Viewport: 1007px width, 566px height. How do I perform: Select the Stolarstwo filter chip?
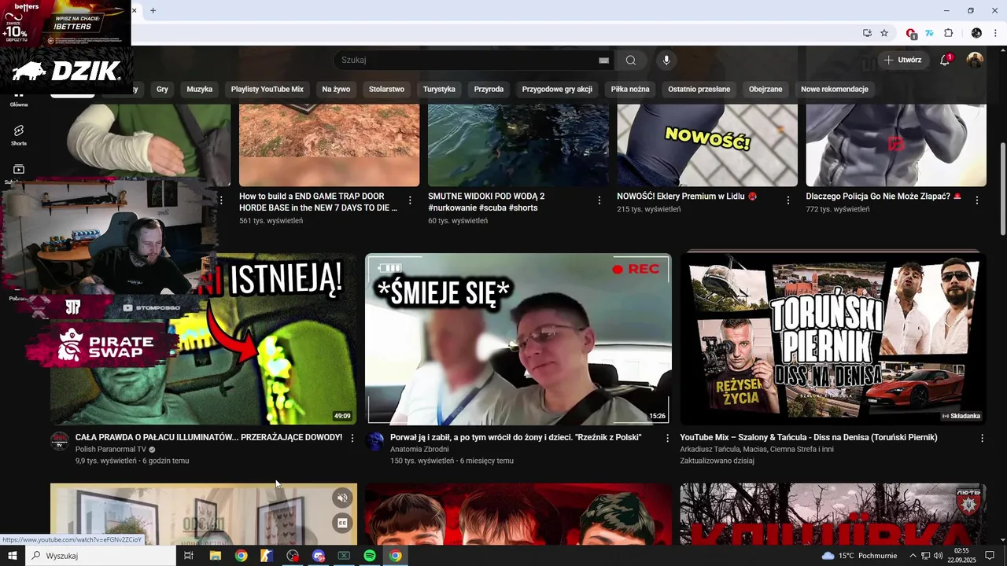[x=386, y=89]
